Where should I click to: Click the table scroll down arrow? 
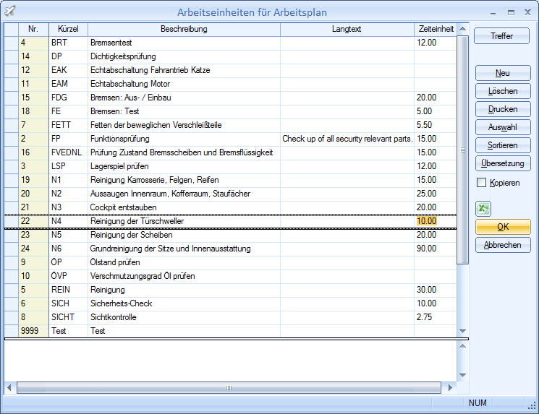point(463,331)
